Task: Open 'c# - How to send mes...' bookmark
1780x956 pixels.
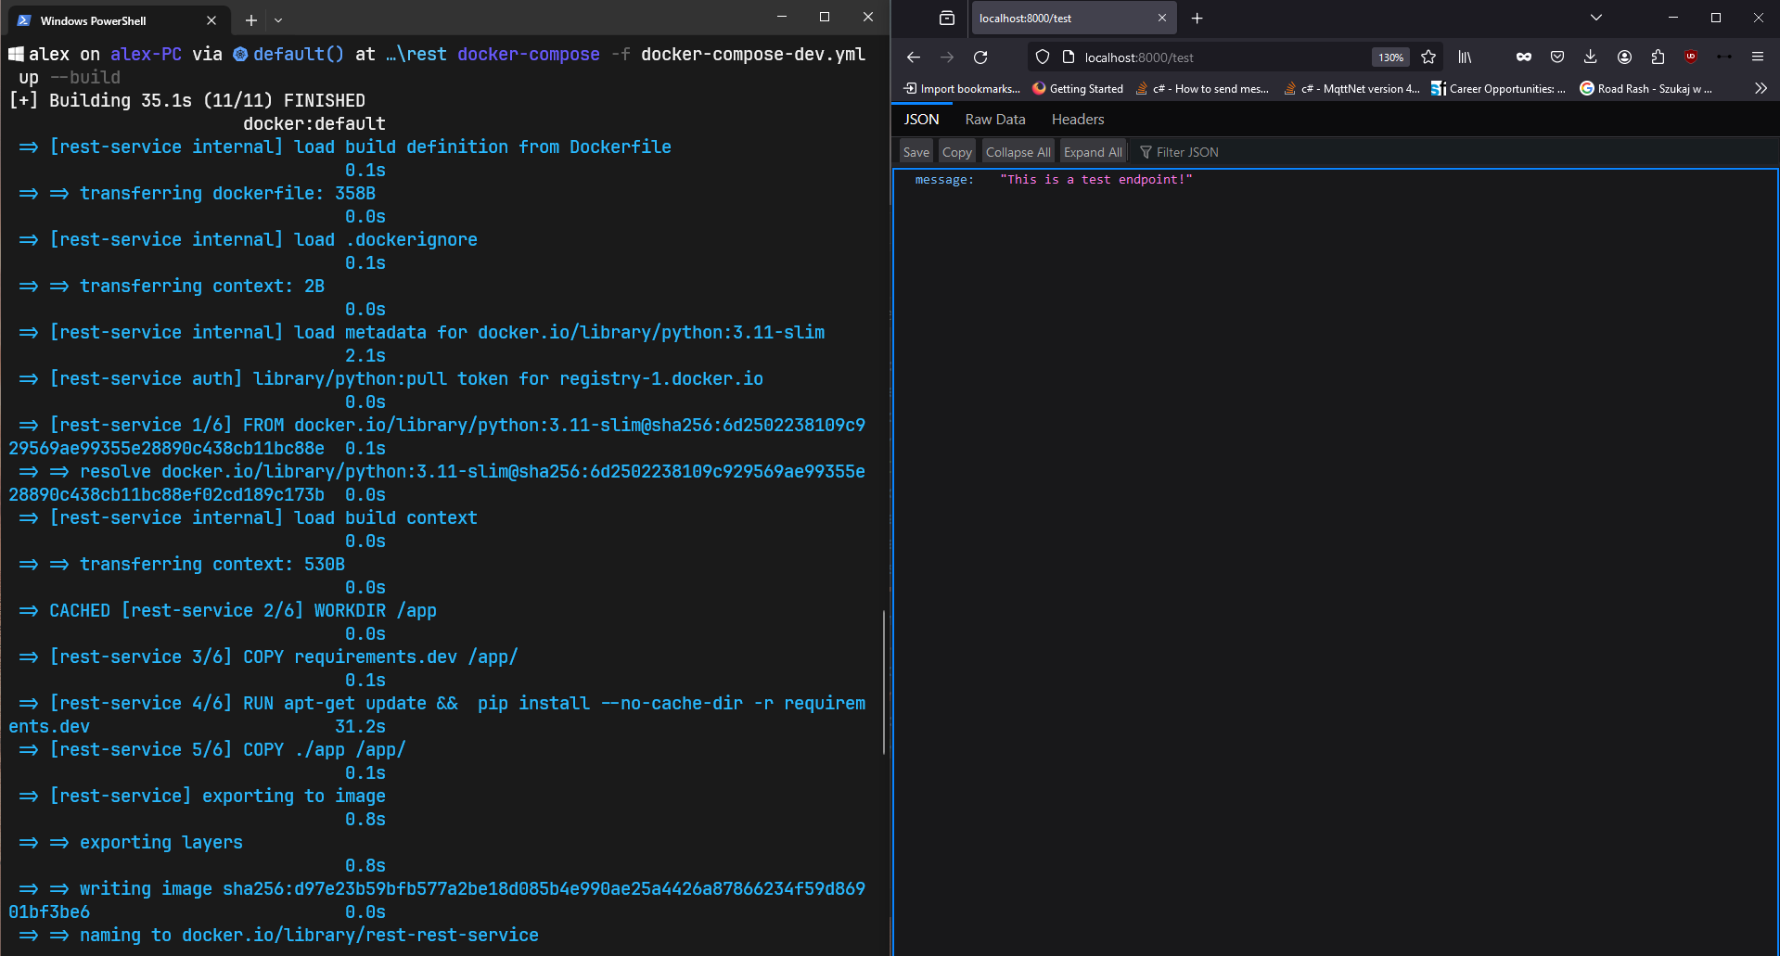Action: (1202, 89)
